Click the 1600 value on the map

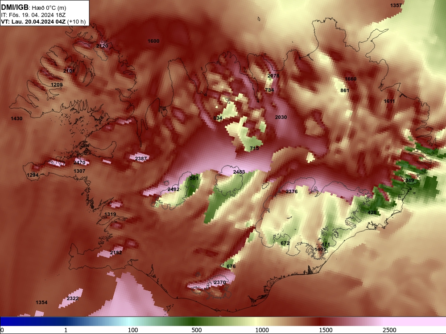[x=153, y=41]
